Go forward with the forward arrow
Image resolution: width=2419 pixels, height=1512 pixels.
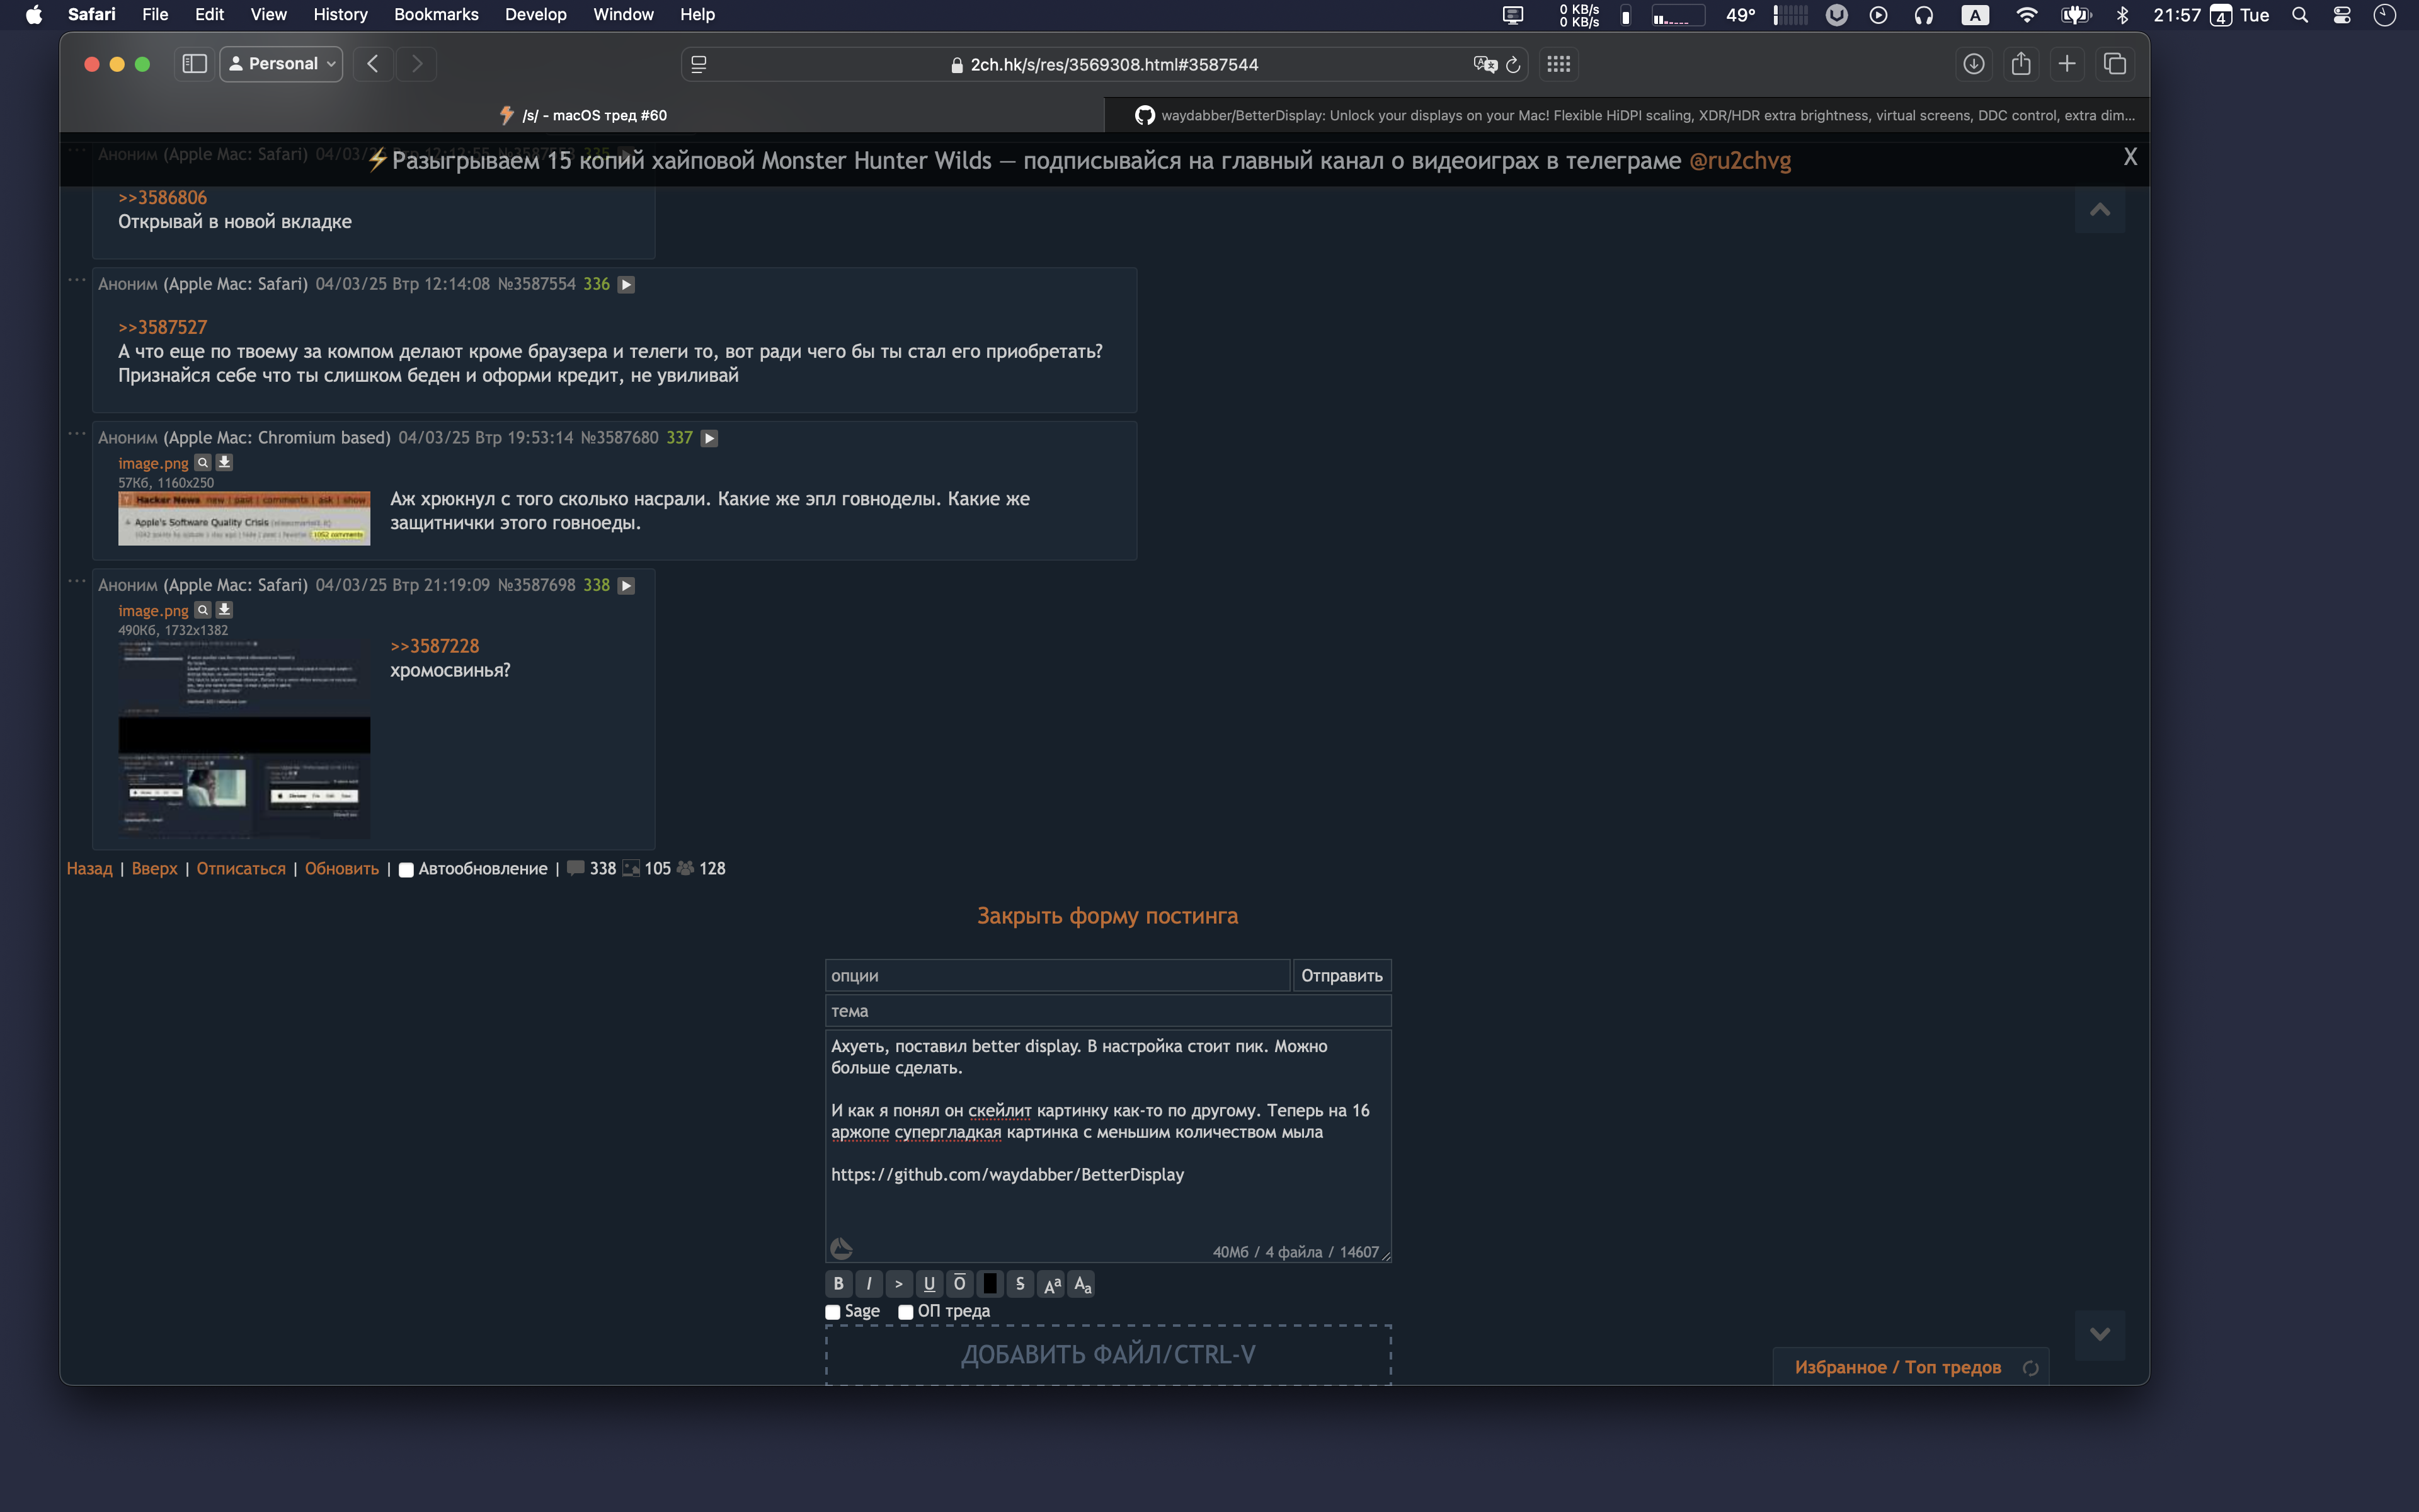point(417,64)
